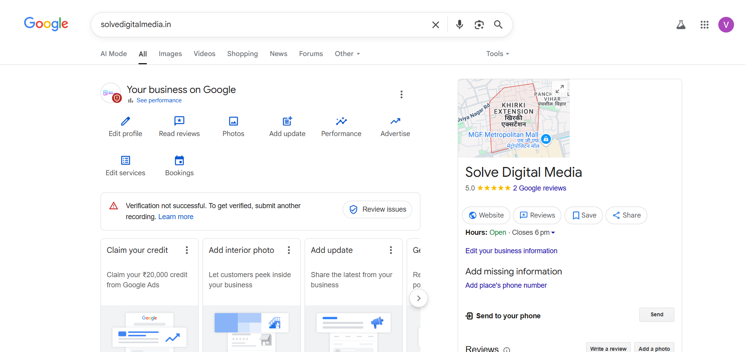Click the Reviews button

[x=537, y=215]
